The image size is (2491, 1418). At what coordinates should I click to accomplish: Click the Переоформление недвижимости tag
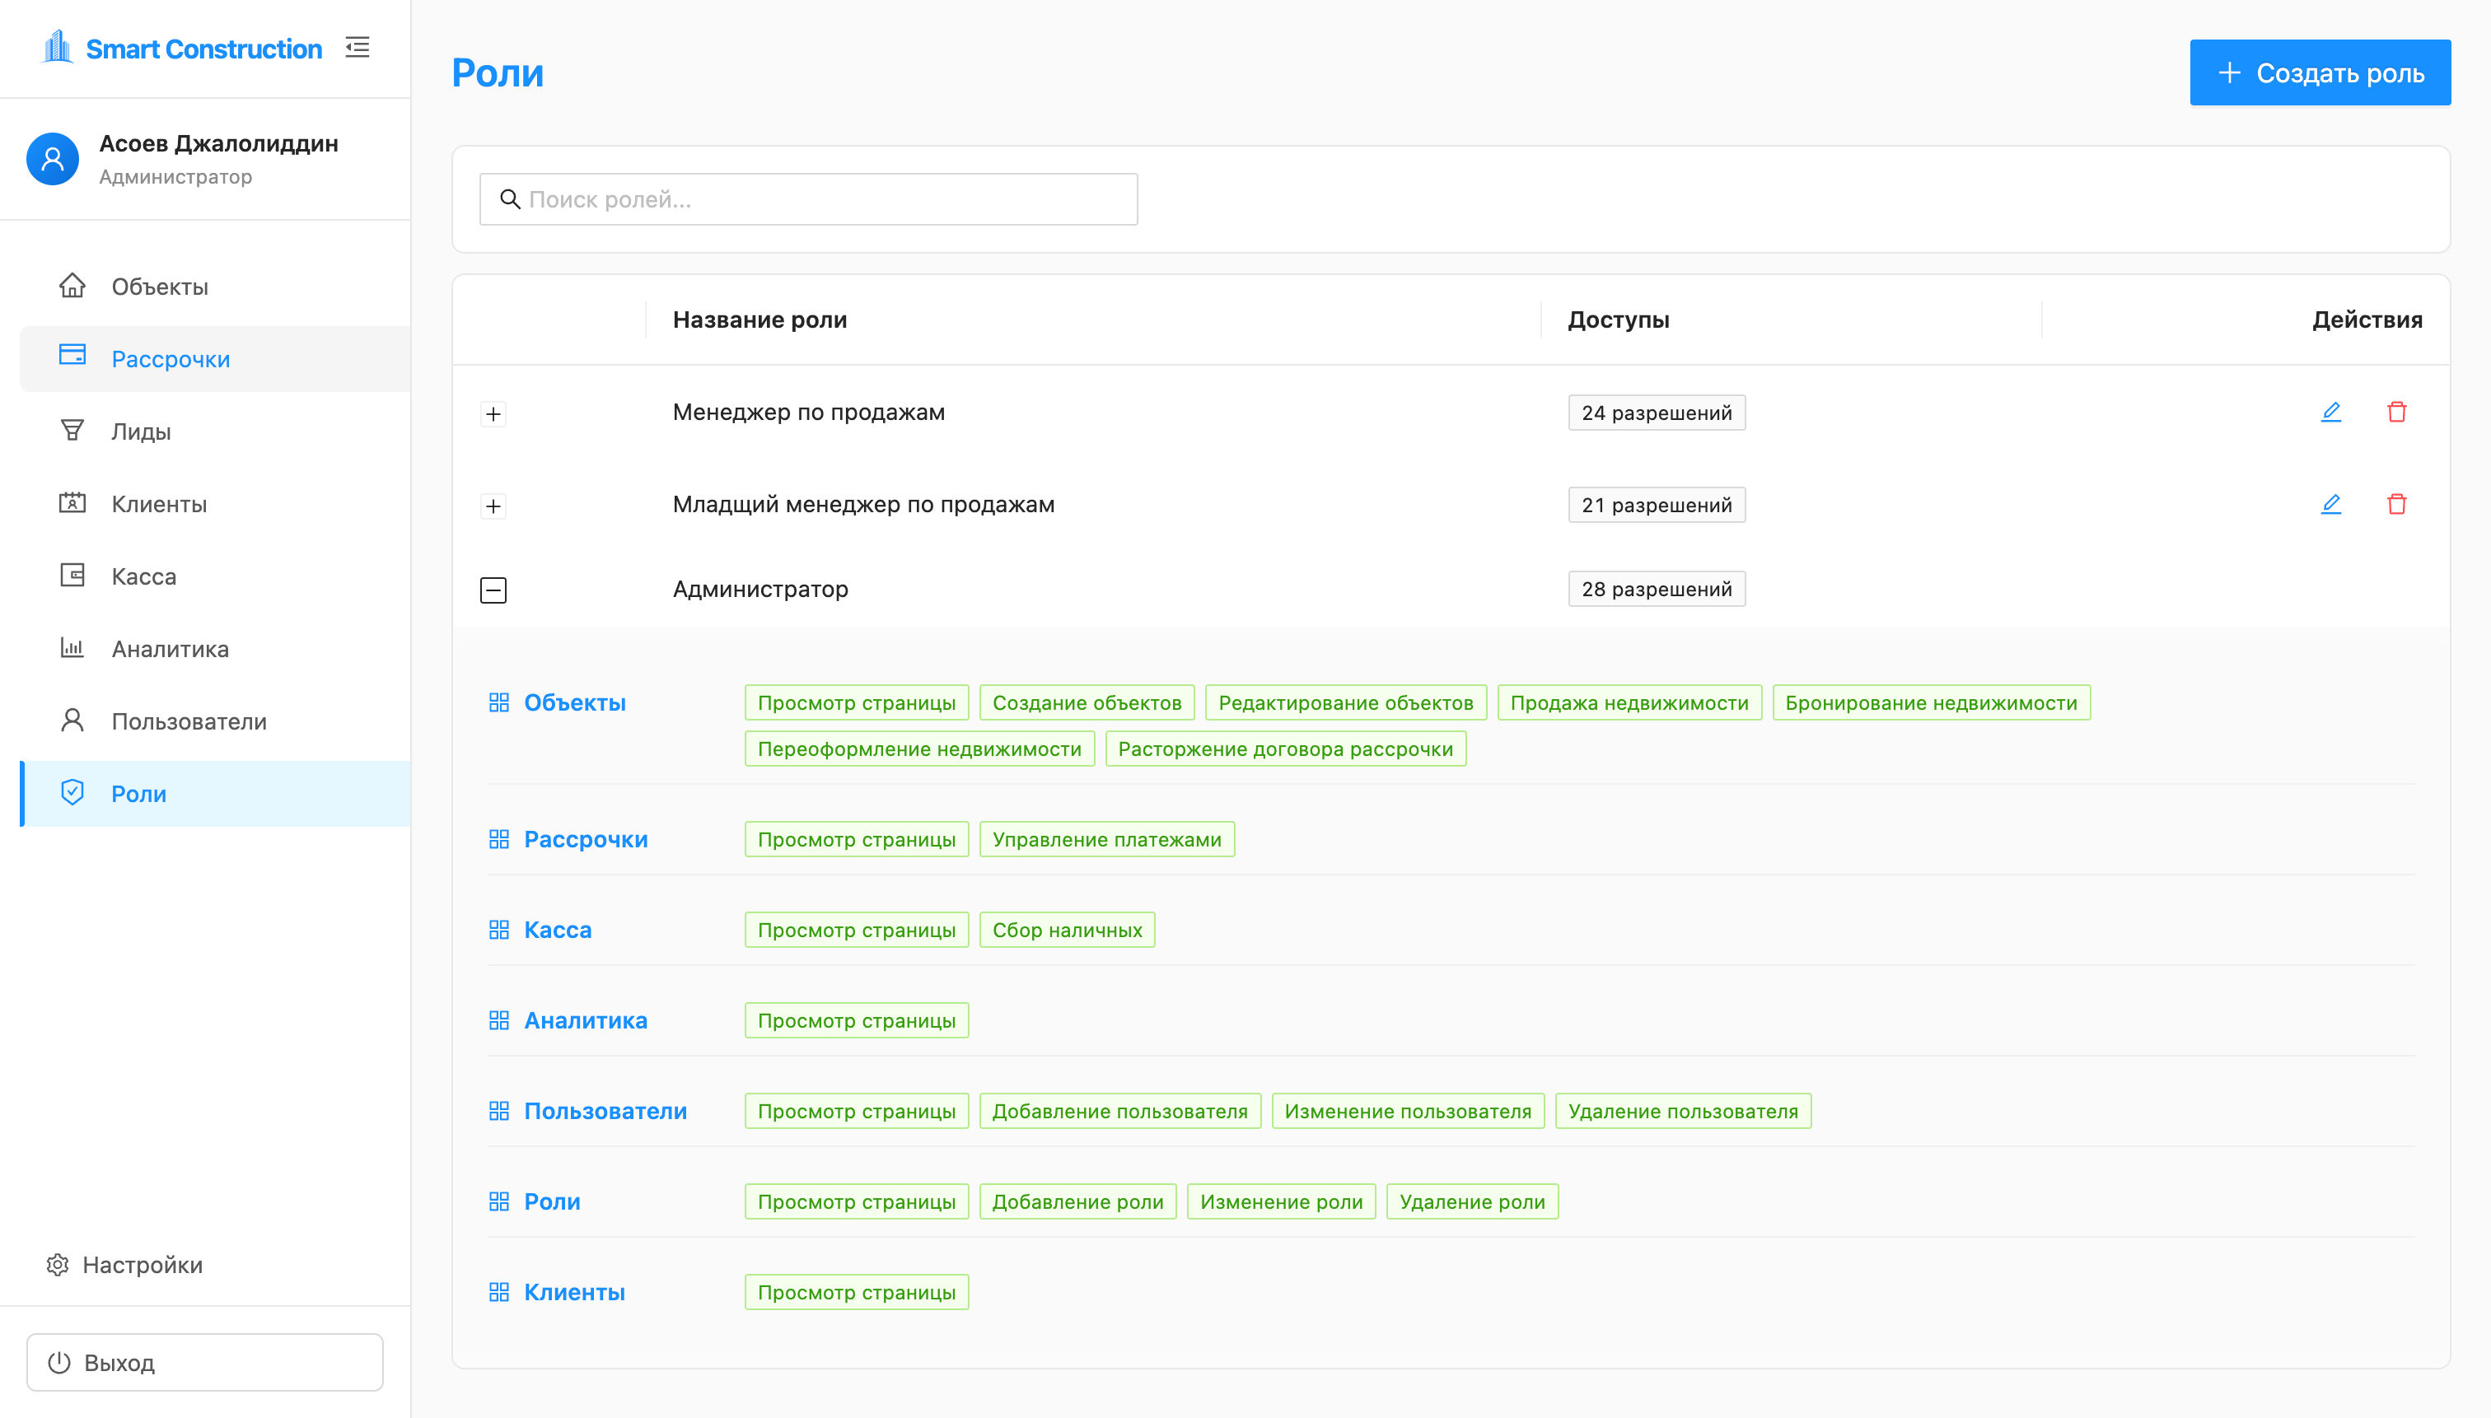(919, 749)
